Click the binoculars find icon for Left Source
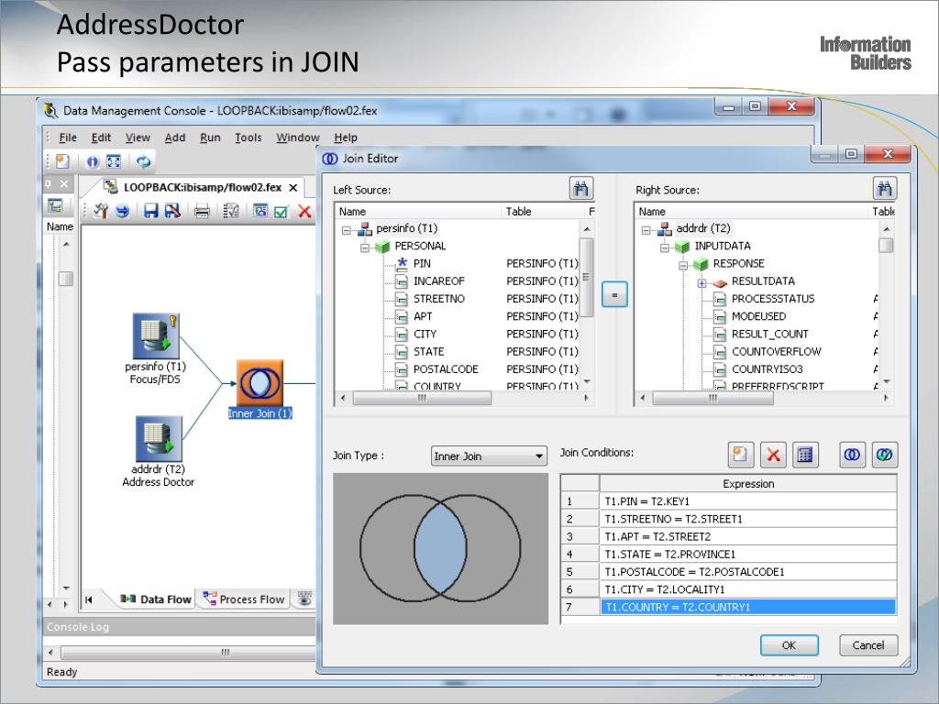Viewport: 939px width, 704px height. tap(580, 189)
